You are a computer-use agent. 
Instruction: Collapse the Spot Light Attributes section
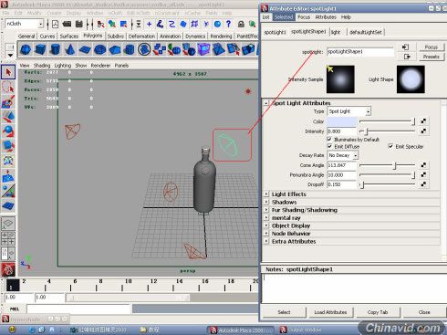pyautogui.click(x=266, y=103)
